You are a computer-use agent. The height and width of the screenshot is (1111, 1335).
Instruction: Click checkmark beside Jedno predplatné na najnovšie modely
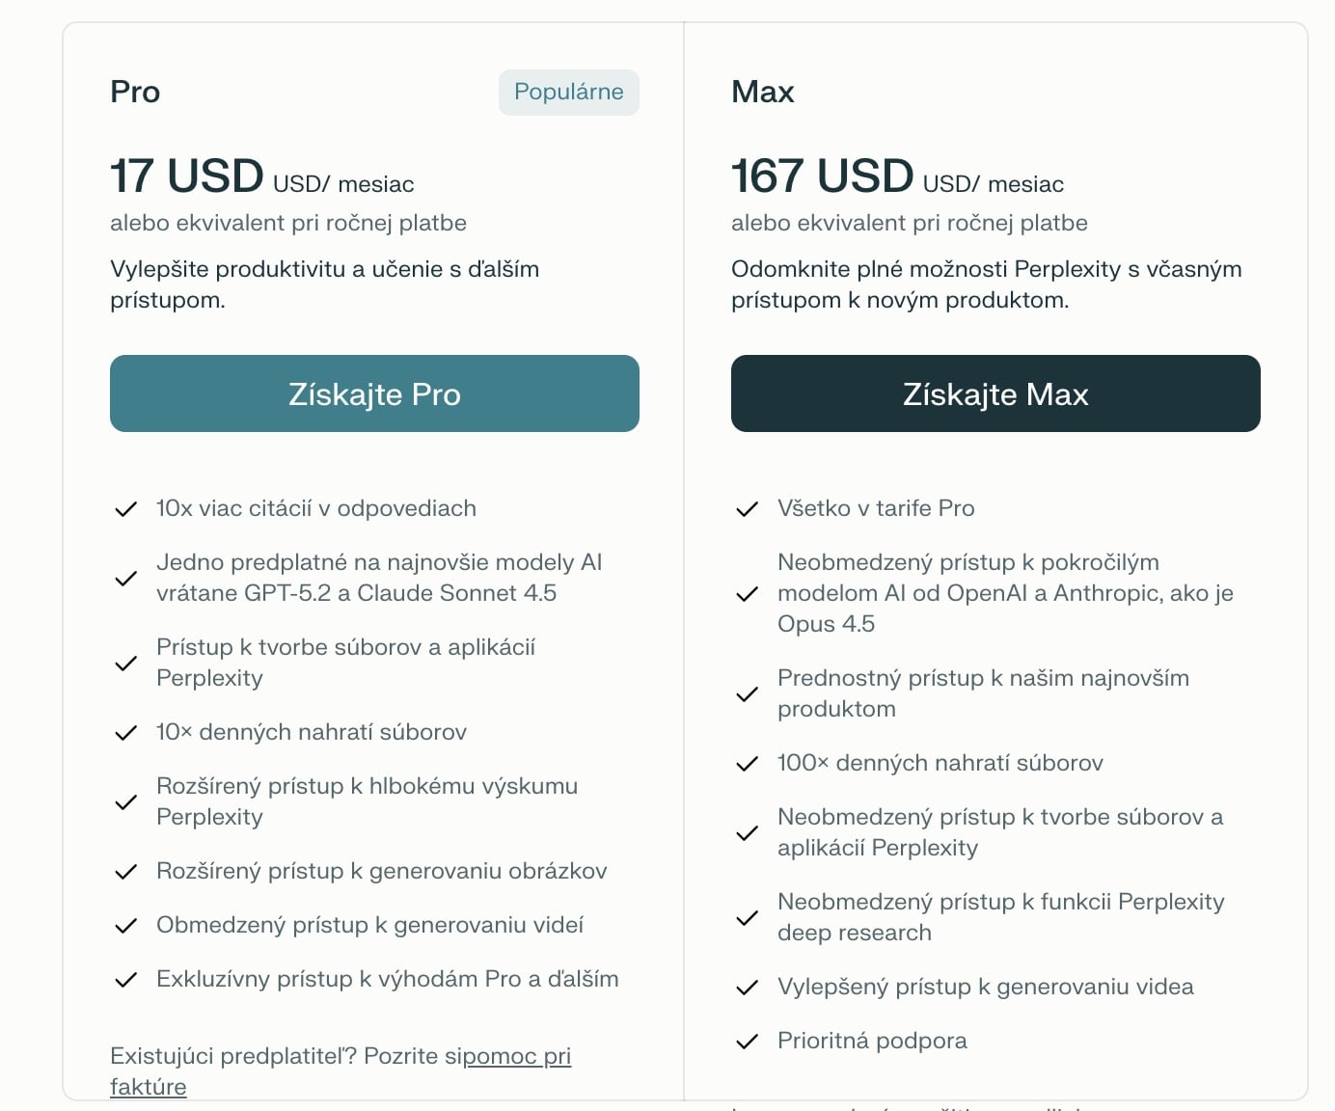126,579
